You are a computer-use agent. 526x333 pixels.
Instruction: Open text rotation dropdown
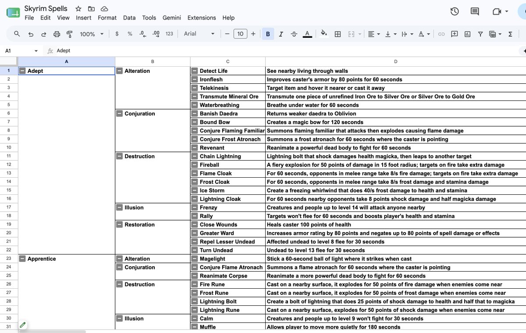click(424, 34)
